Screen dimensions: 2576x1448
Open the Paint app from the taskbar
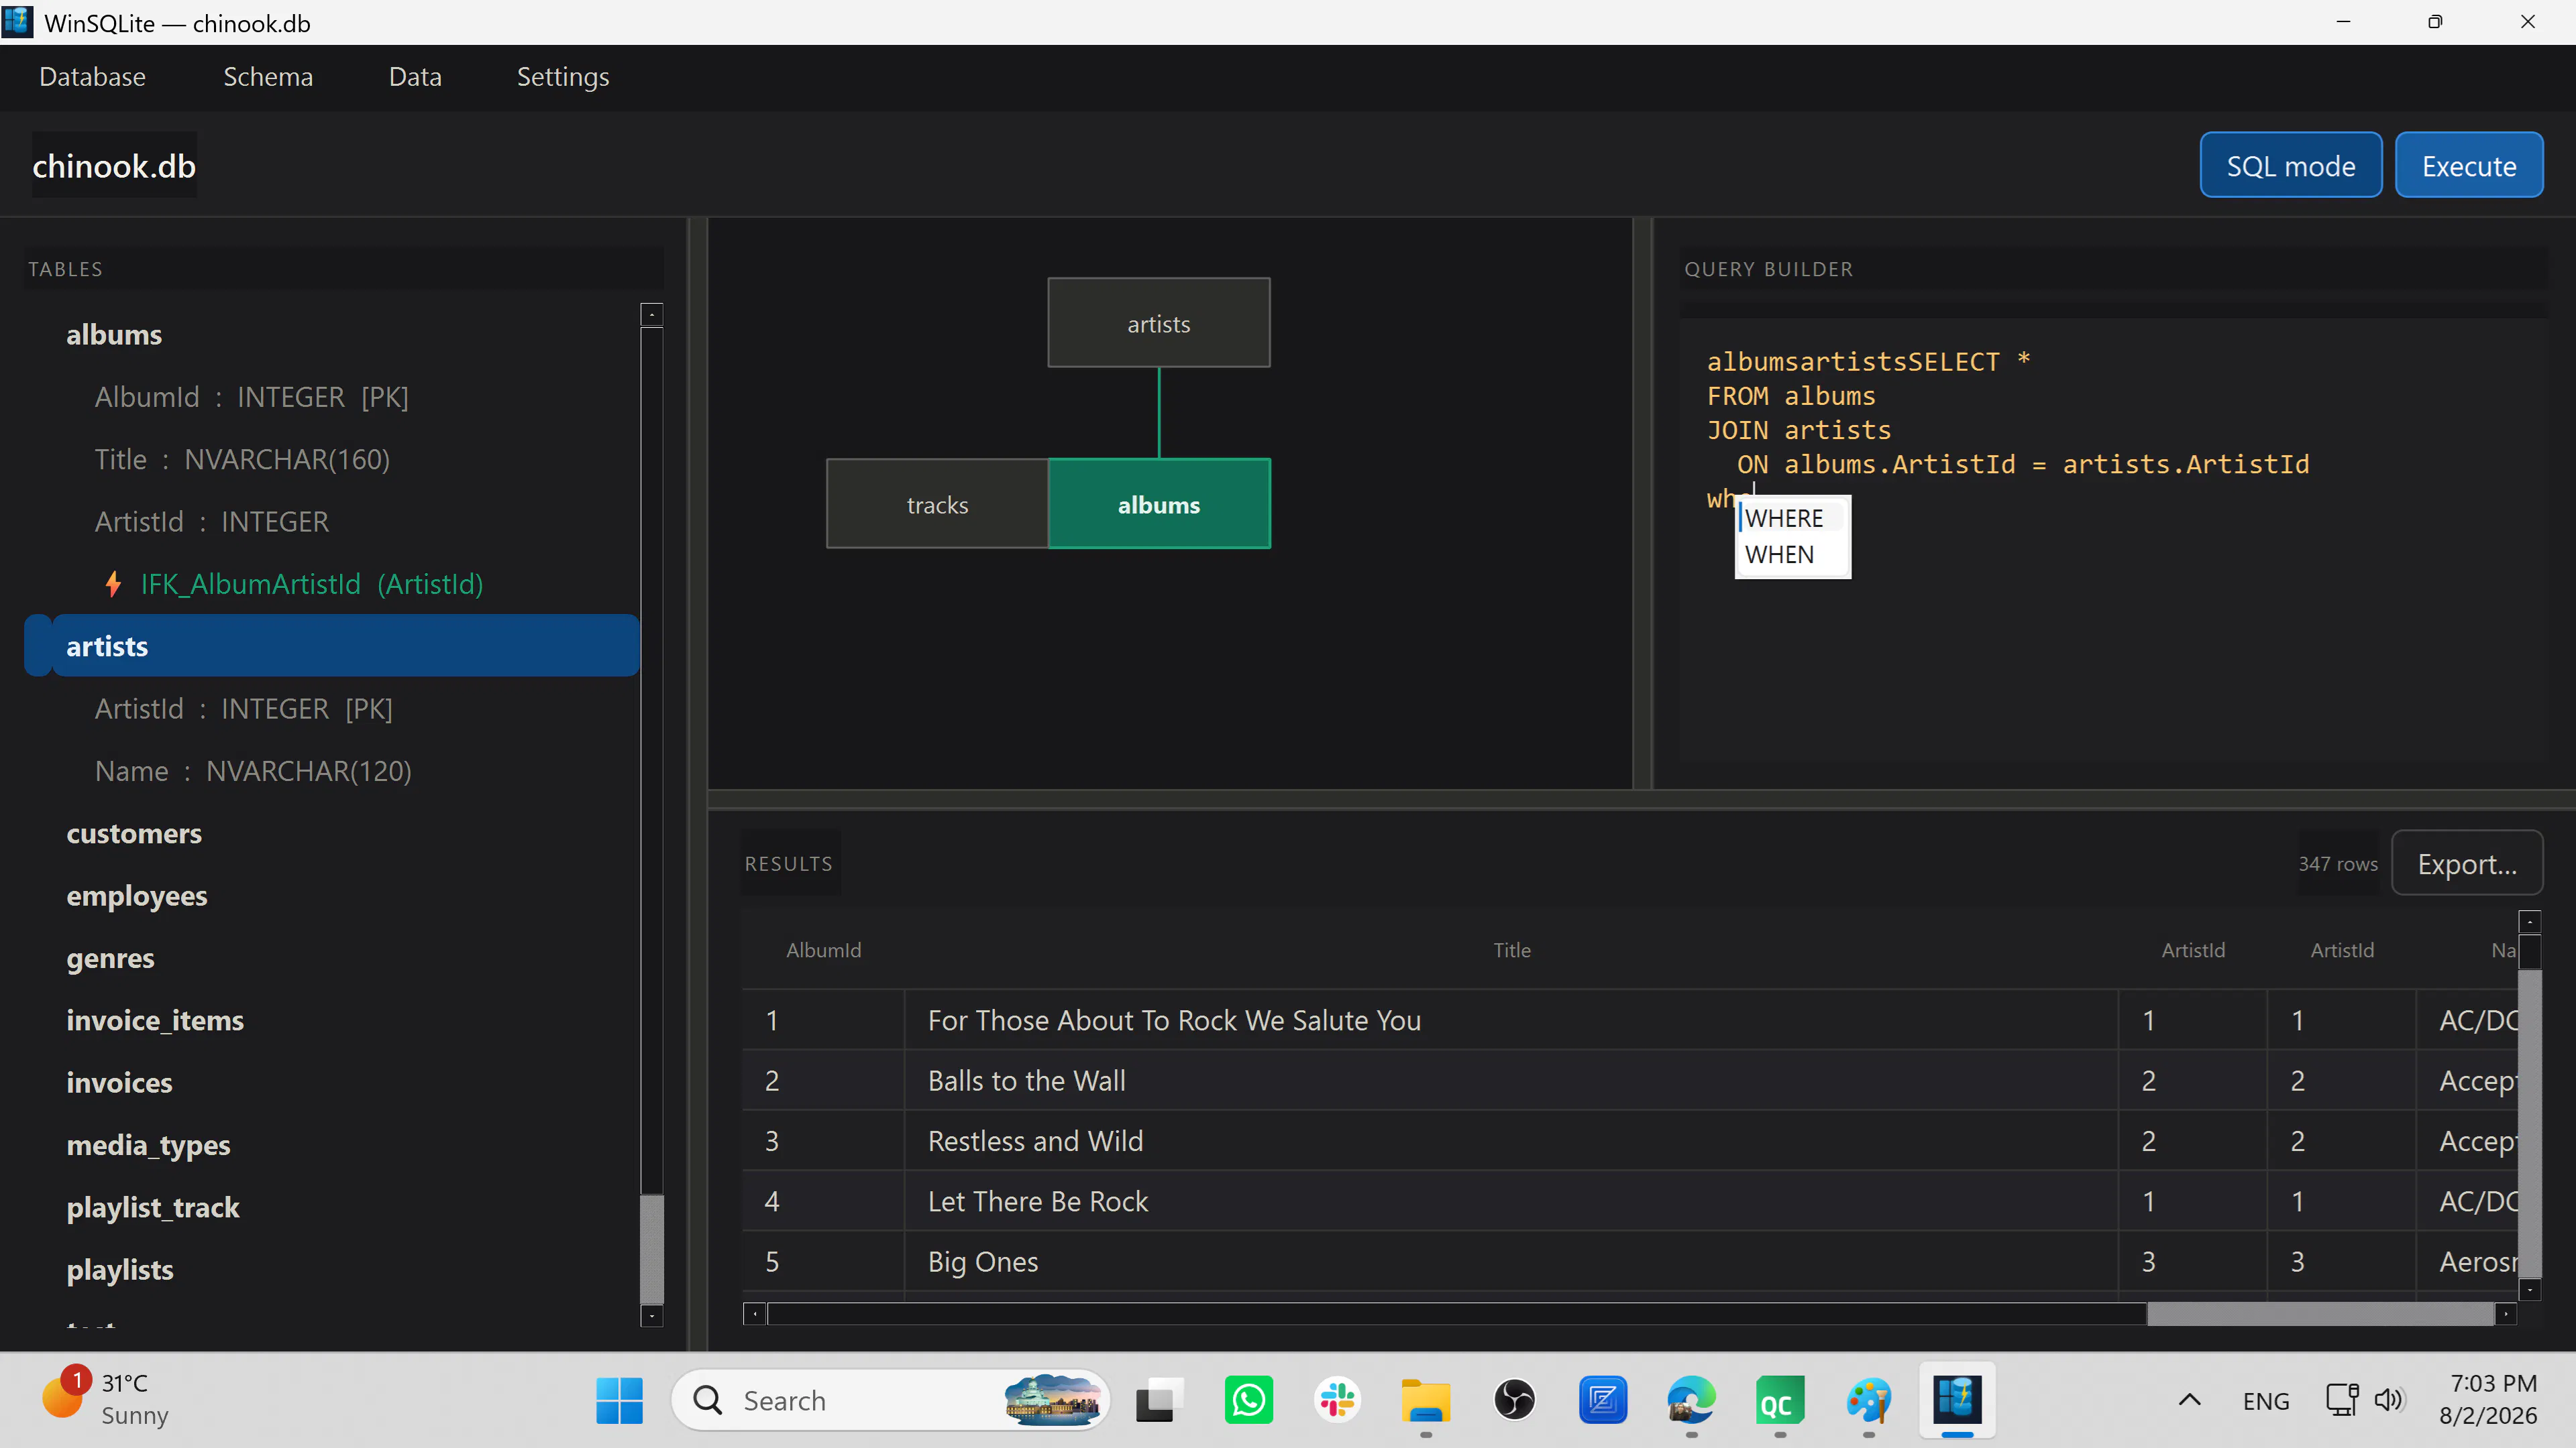click(x=1868, y=1399)
